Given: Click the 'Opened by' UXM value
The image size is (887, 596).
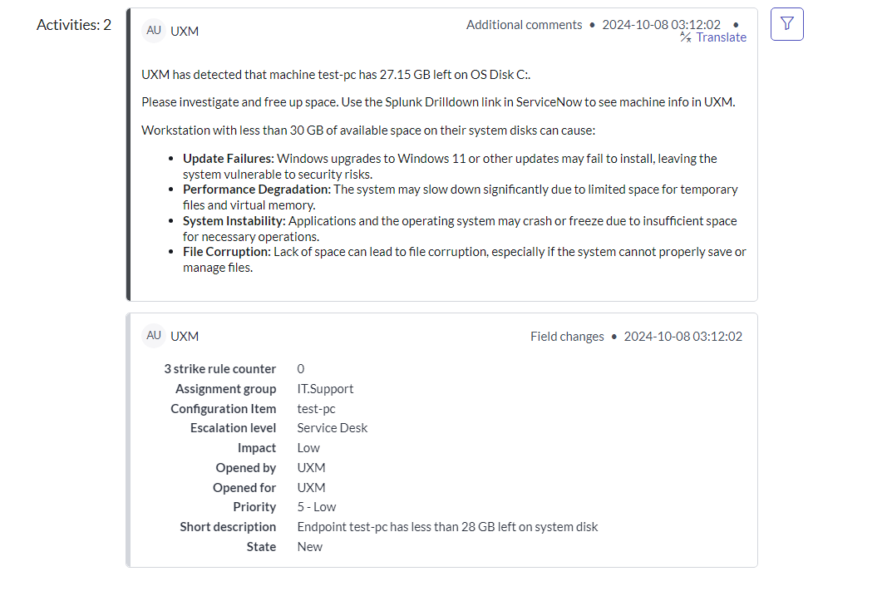Looking at the screenshot, I should 311,468.
